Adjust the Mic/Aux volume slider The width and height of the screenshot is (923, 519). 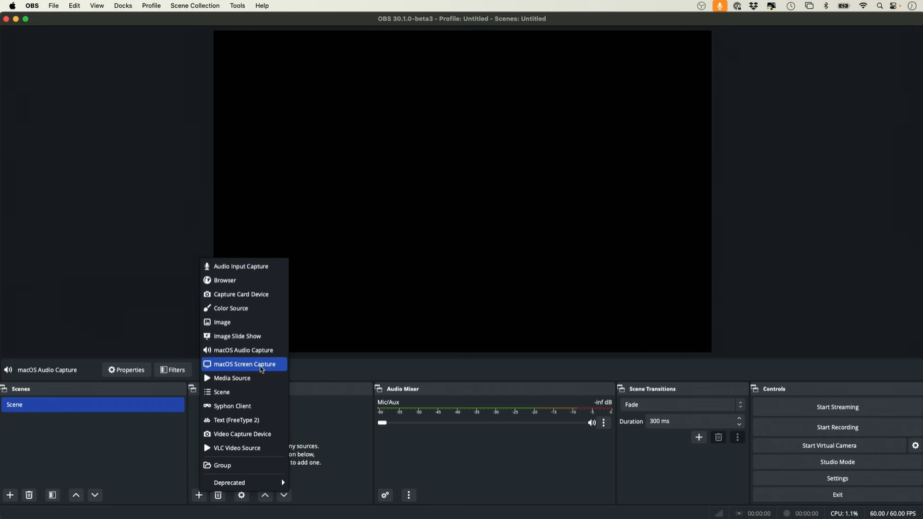tap(482, 423)
